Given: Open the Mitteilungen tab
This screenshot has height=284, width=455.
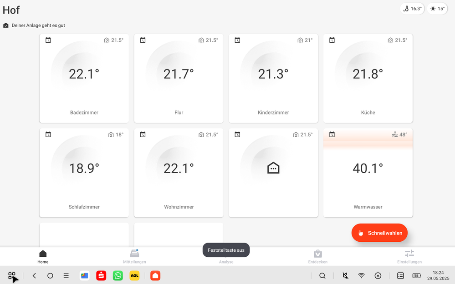Looking at the screenshot, I should pos(134,256).
